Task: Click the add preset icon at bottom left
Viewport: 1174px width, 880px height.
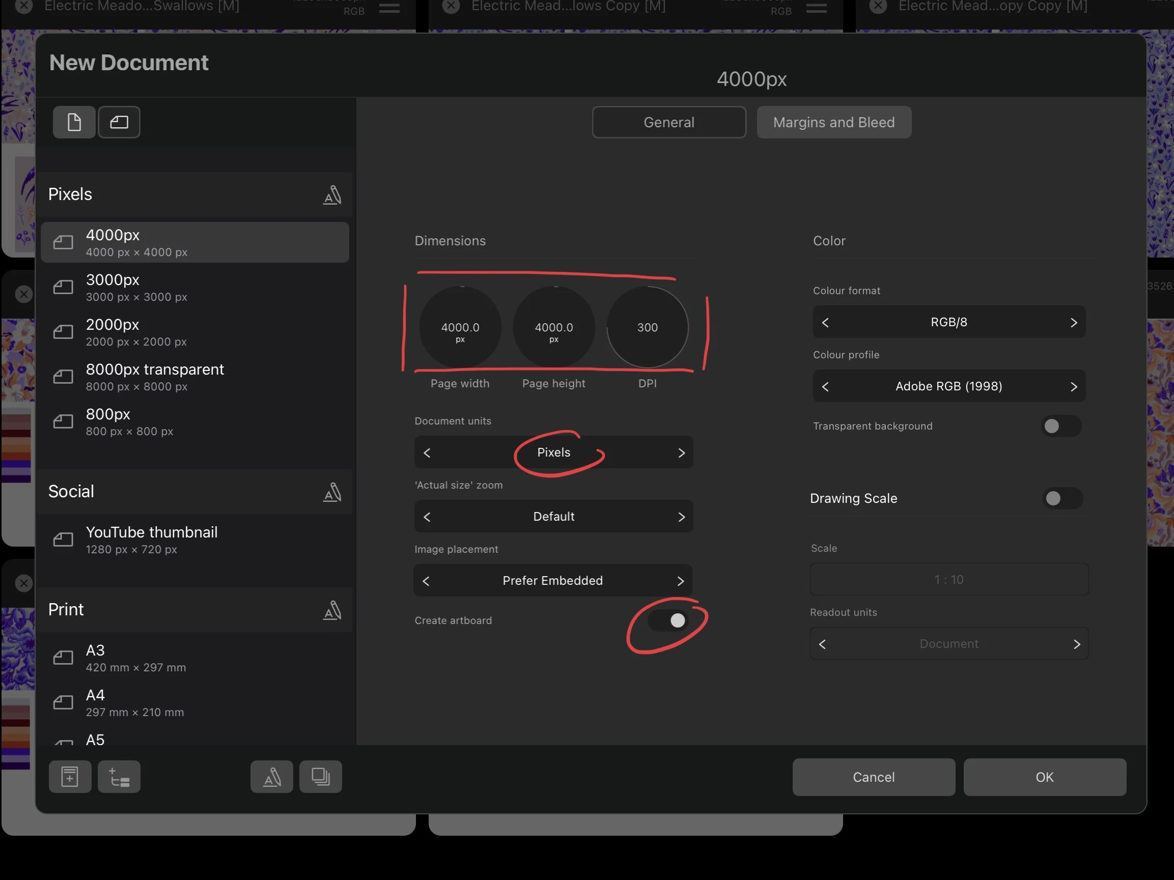Action: pos(70,777)
